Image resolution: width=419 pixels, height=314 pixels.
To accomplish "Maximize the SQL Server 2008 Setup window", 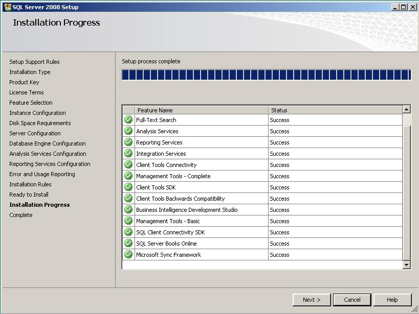I will tap(404, 7).
